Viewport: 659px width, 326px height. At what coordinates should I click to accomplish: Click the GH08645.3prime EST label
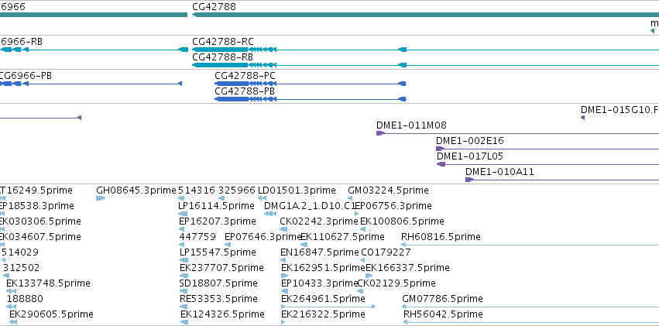[136, 190]
